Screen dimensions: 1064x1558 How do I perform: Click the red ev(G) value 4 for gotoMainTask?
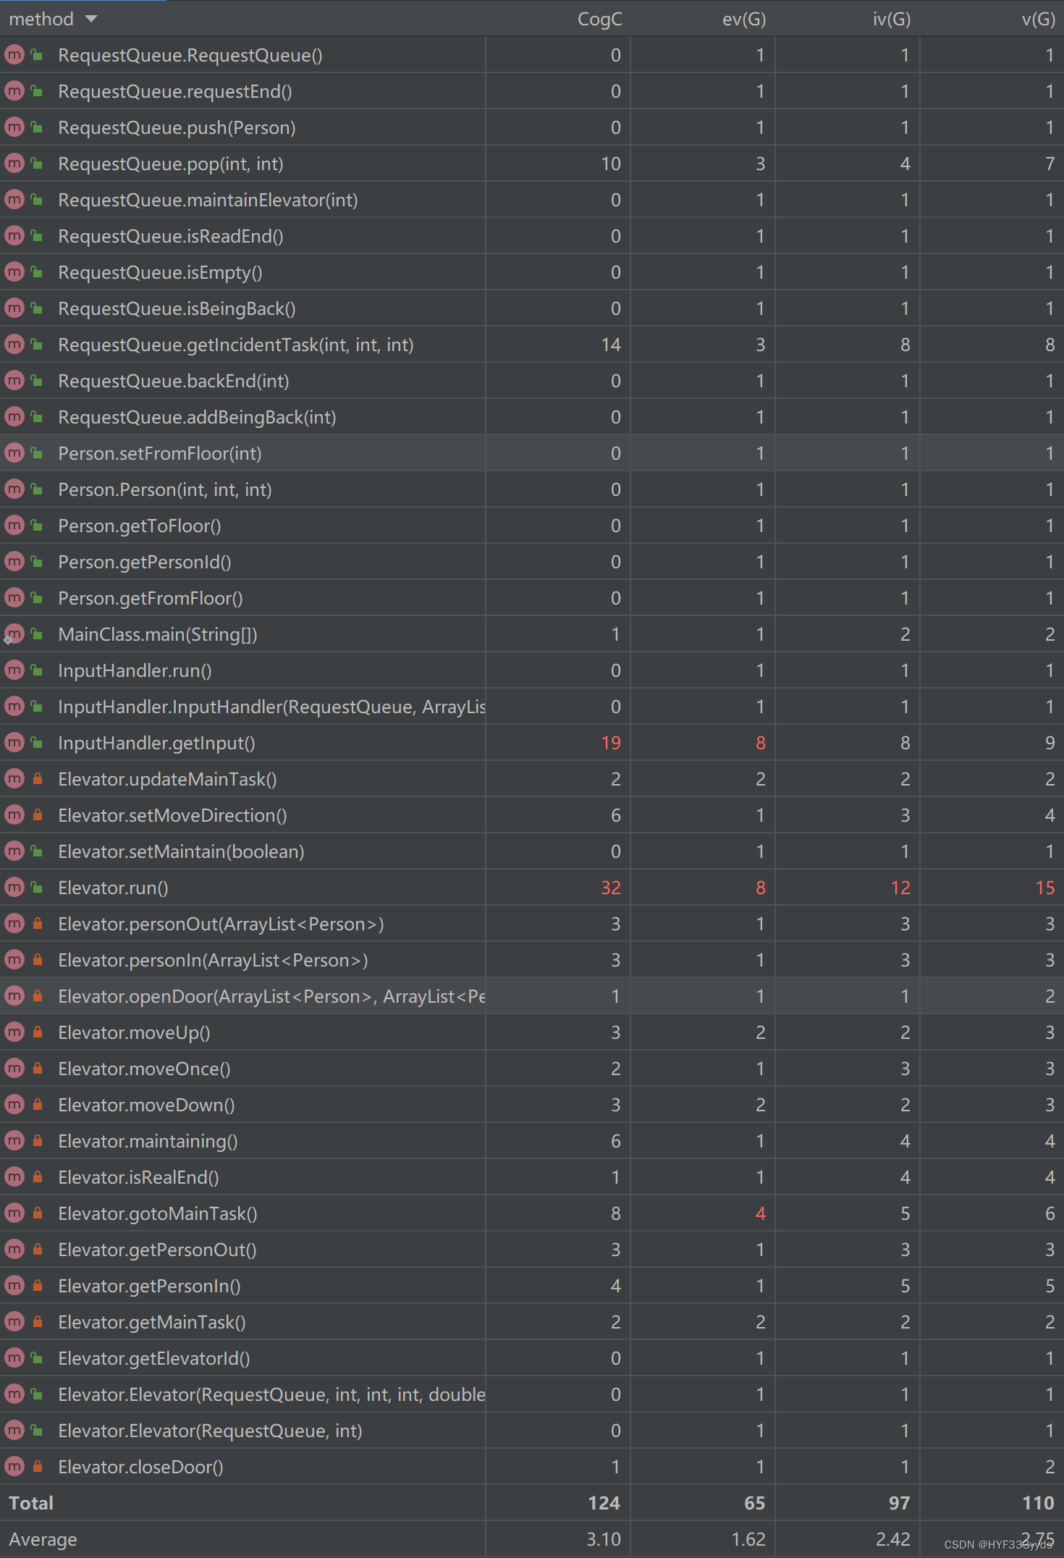click(x=761, y=1213)
